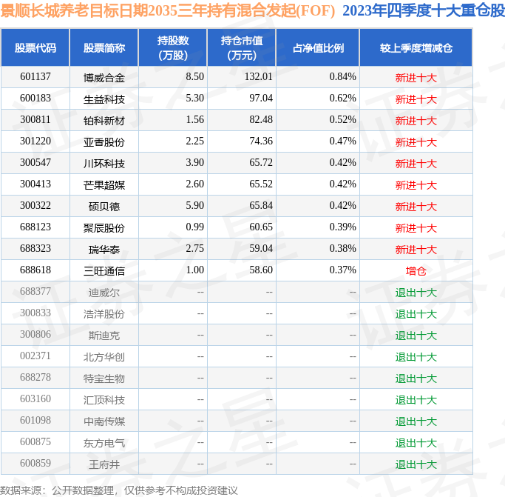
Task: Select stock code 002371
Action: (x=35, y=356)
